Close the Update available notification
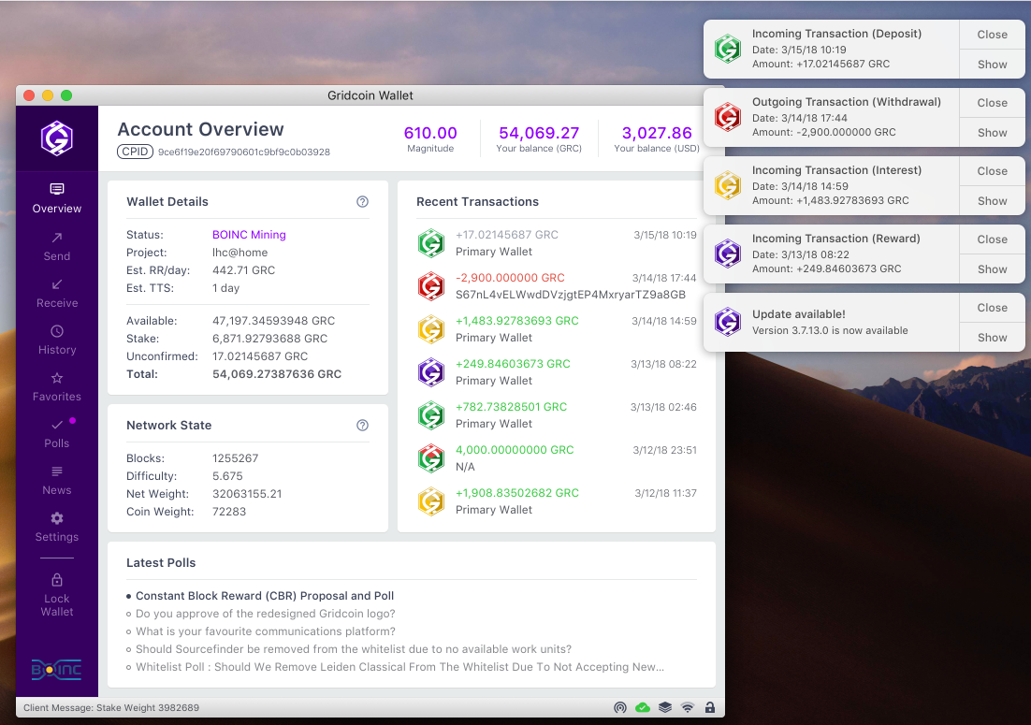 point(993,308)
